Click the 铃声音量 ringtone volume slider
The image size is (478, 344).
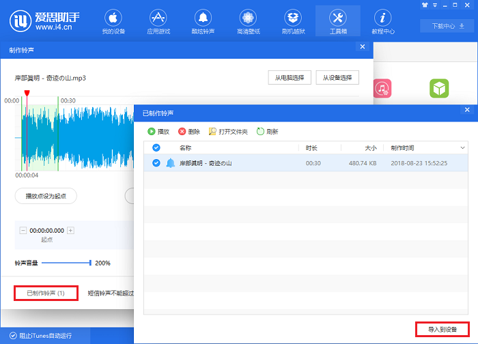pyautogui.click(x=66, y=263)
